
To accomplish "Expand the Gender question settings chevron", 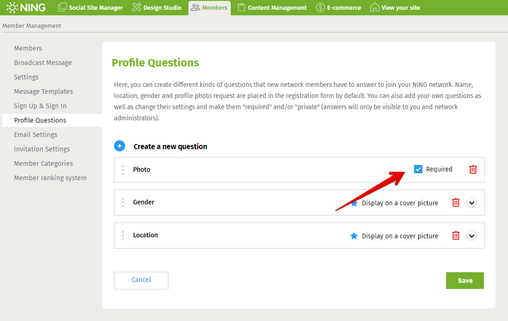I will click(472, 203).
